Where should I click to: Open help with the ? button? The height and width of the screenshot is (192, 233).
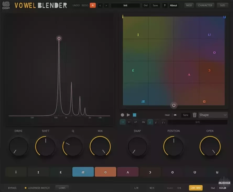[165, 5]
